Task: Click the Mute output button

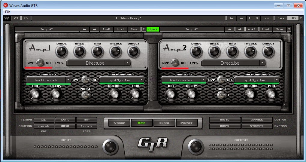Action: (225, 120)
